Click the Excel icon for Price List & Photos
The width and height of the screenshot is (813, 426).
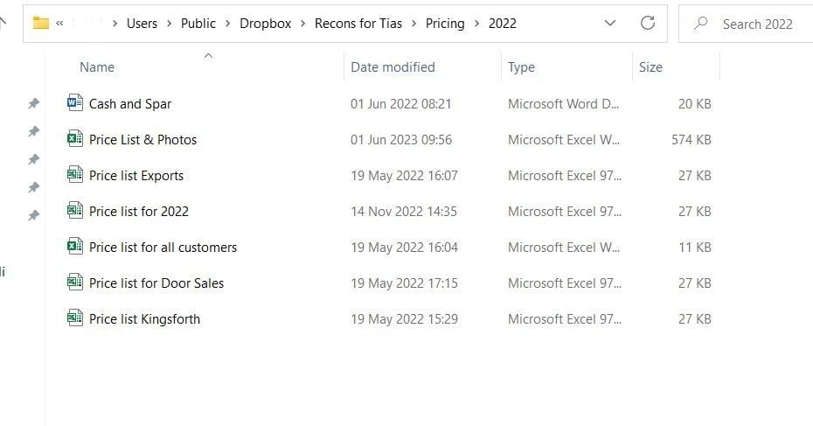pos(74,139)
